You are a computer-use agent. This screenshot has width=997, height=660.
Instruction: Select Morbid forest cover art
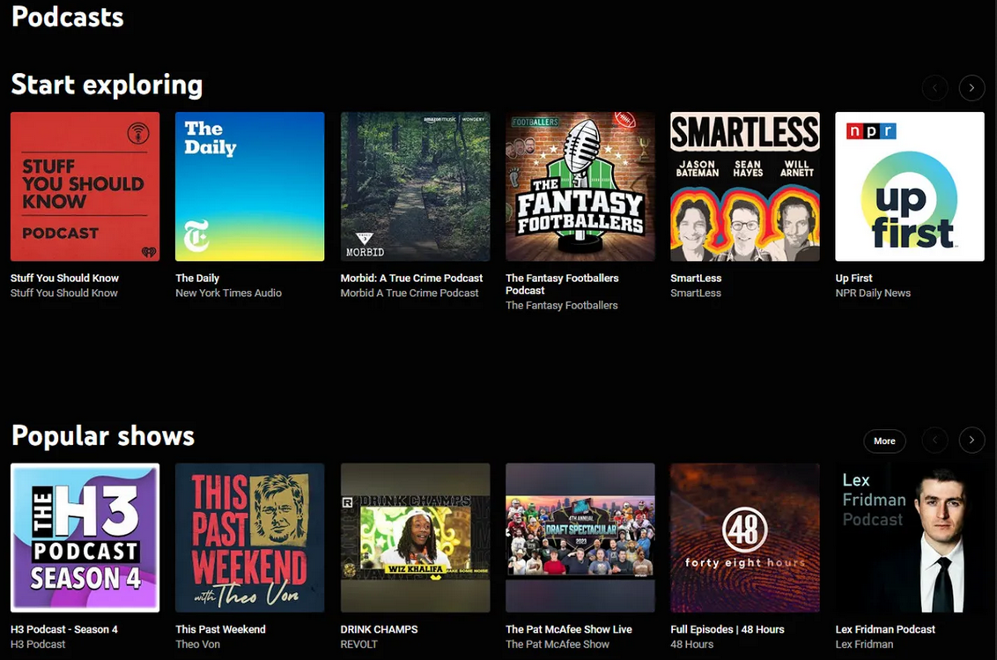(x=415, y=187)
